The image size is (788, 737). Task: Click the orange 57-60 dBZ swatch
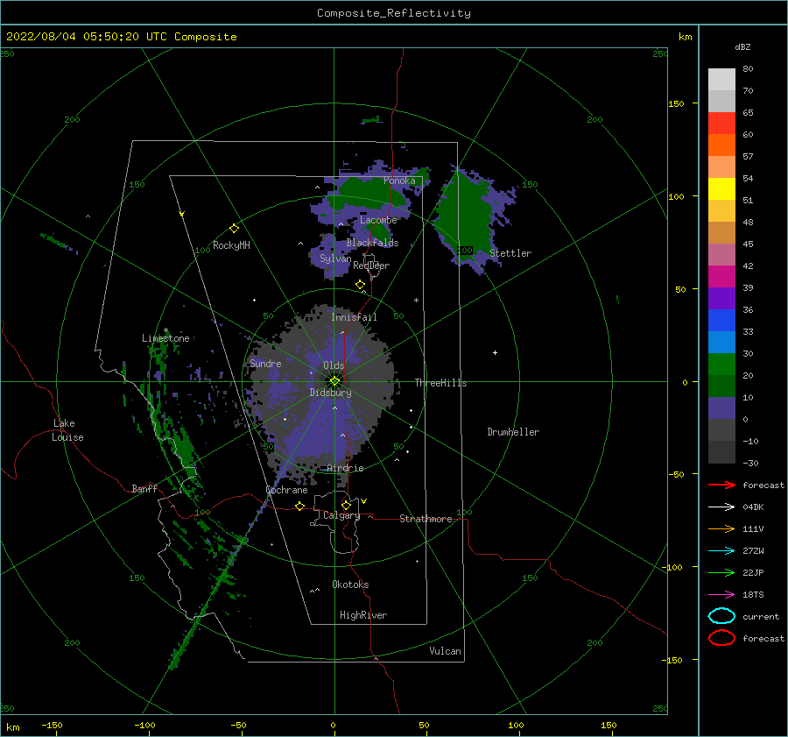point(721,145)
